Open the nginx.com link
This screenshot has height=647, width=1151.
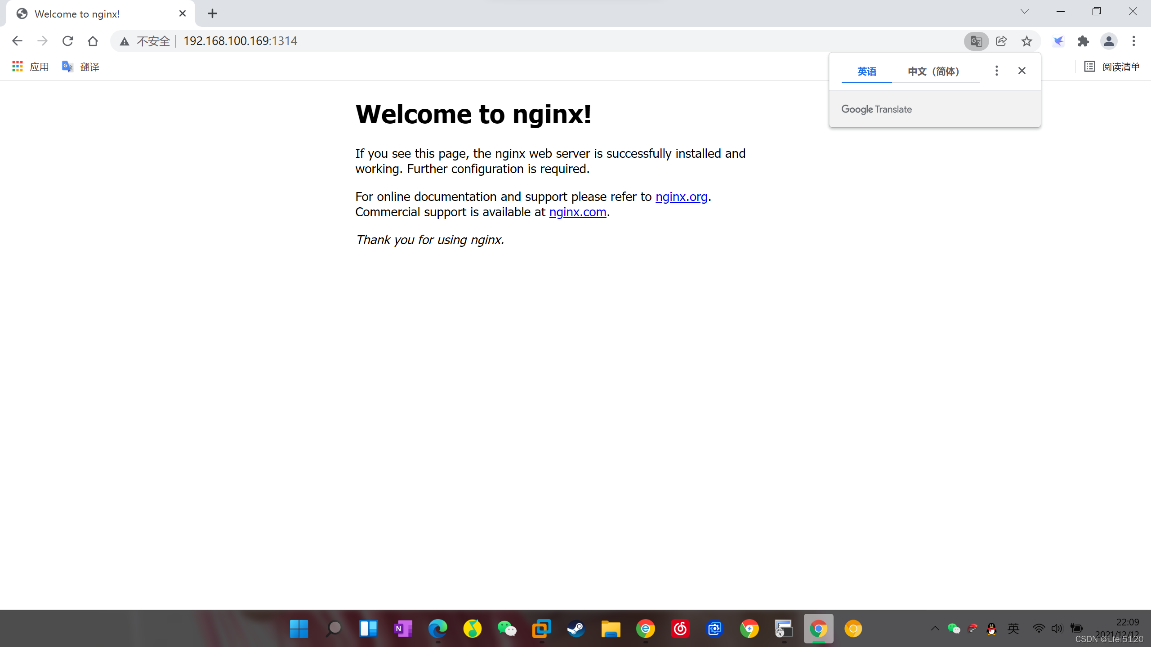[x=577, y=212]
